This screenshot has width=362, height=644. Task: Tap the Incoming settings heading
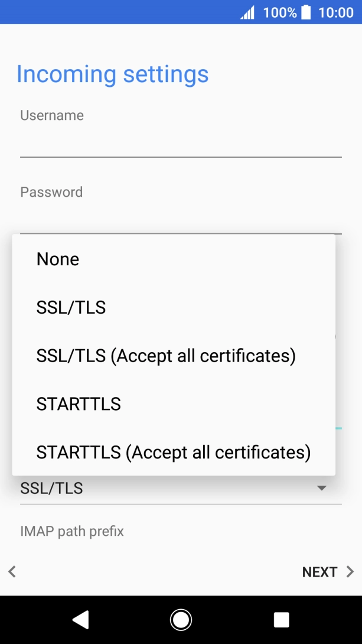112,74
